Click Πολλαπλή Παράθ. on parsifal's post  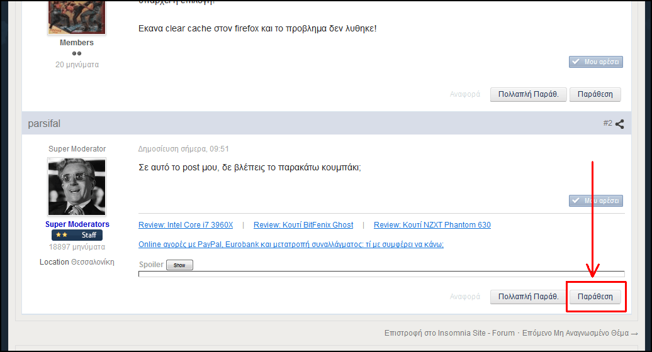pyautogui.click(x=528, y=297)
